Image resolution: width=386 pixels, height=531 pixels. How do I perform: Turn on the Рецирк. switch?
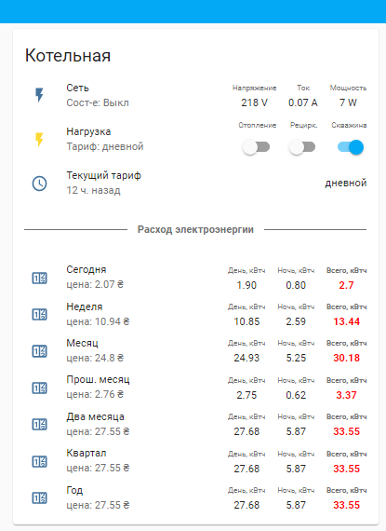tap(302, 147)
